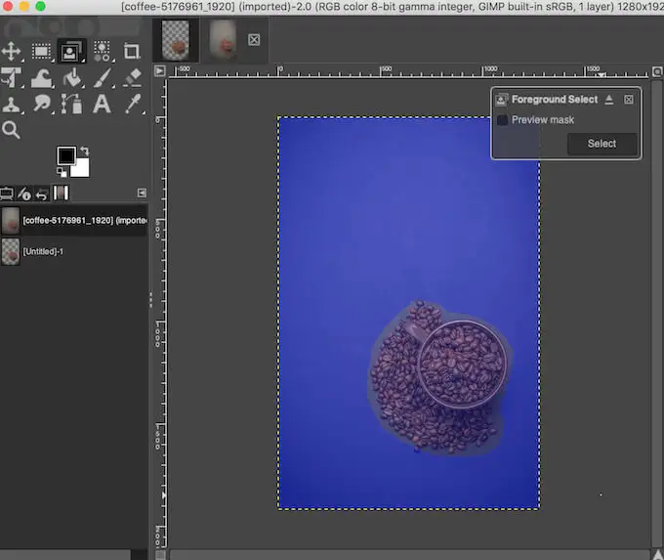Click the Foreground Select dialog title icon
The height and width of the screenshot is (560, 664).
pos(501,100)
